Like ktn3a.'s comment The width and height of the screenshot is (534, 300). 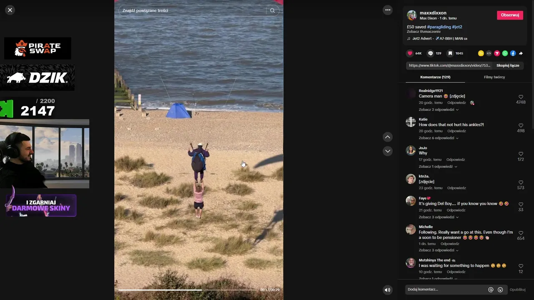[521, 182]
